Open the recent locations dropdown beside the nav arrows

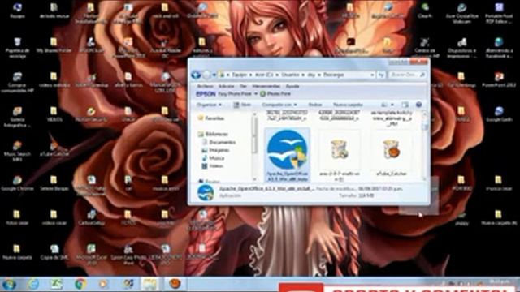[214, 75]
